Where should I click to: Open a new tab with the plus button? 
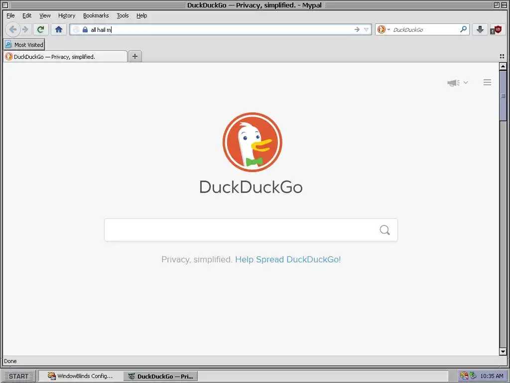(135, 56)
